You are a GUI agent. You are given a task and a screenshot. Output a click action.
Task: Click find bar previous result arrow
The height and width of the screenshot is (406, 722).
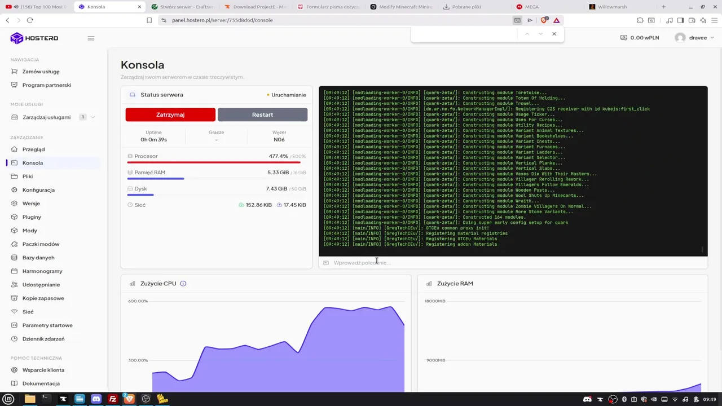pos(527,34)
